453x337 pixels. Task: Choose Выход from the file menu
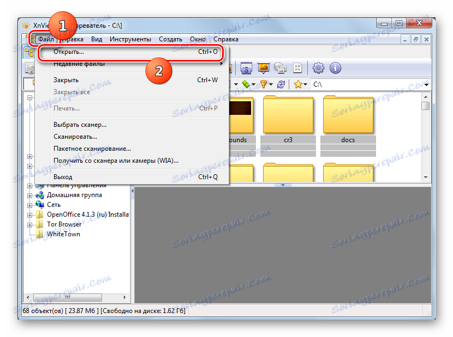tap(132, 177)
